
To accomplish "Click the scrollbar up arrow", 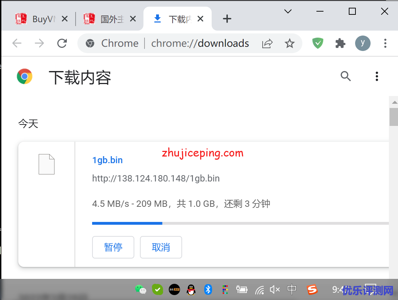I will tap(394, 102).
